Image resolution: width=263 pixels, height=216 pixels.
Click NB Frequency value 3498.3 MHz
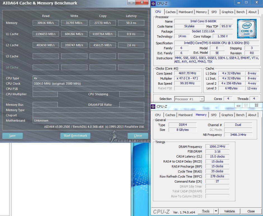[x=238, y=135]
